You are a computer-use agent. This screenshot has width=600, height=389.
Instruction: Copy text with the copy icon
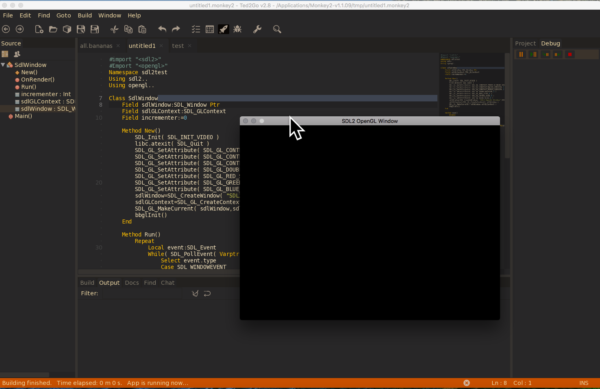tap(128, 29)
